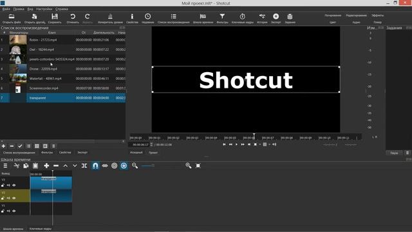The height and width of the screenshot is (232, 412).
Task: Open the timeline hamburger menu
Action: click(5, 166)
